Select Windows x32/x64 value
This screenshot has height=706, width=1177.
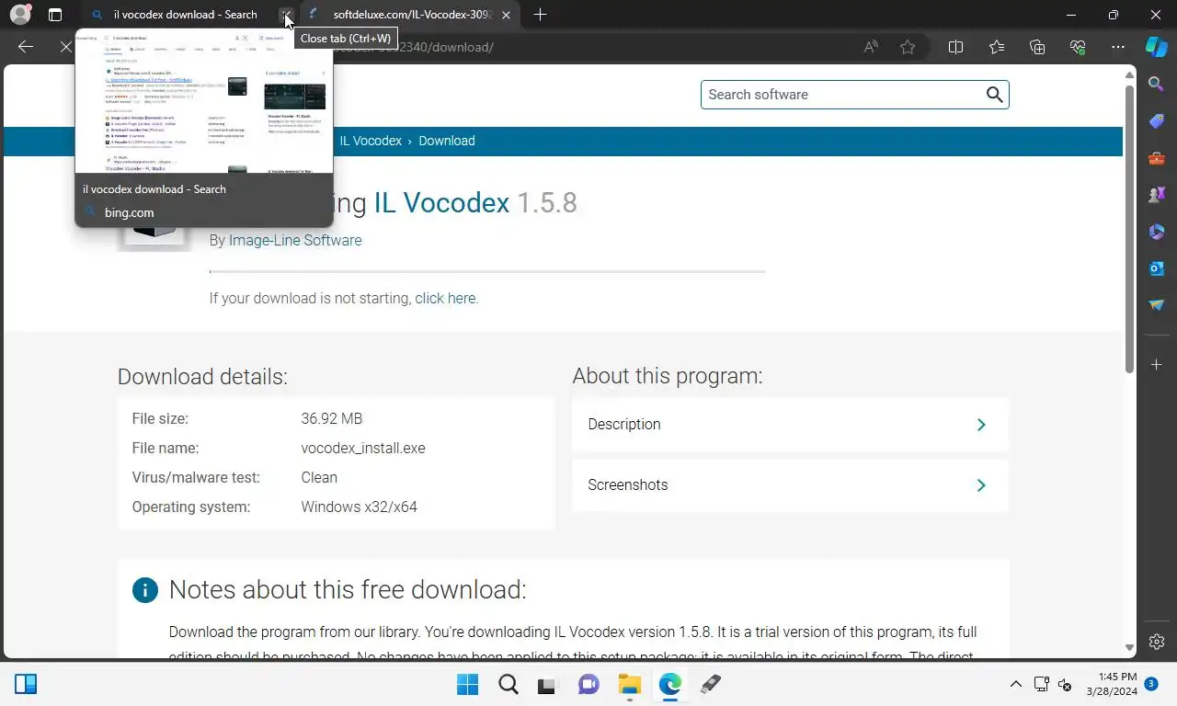pos(360,507)
